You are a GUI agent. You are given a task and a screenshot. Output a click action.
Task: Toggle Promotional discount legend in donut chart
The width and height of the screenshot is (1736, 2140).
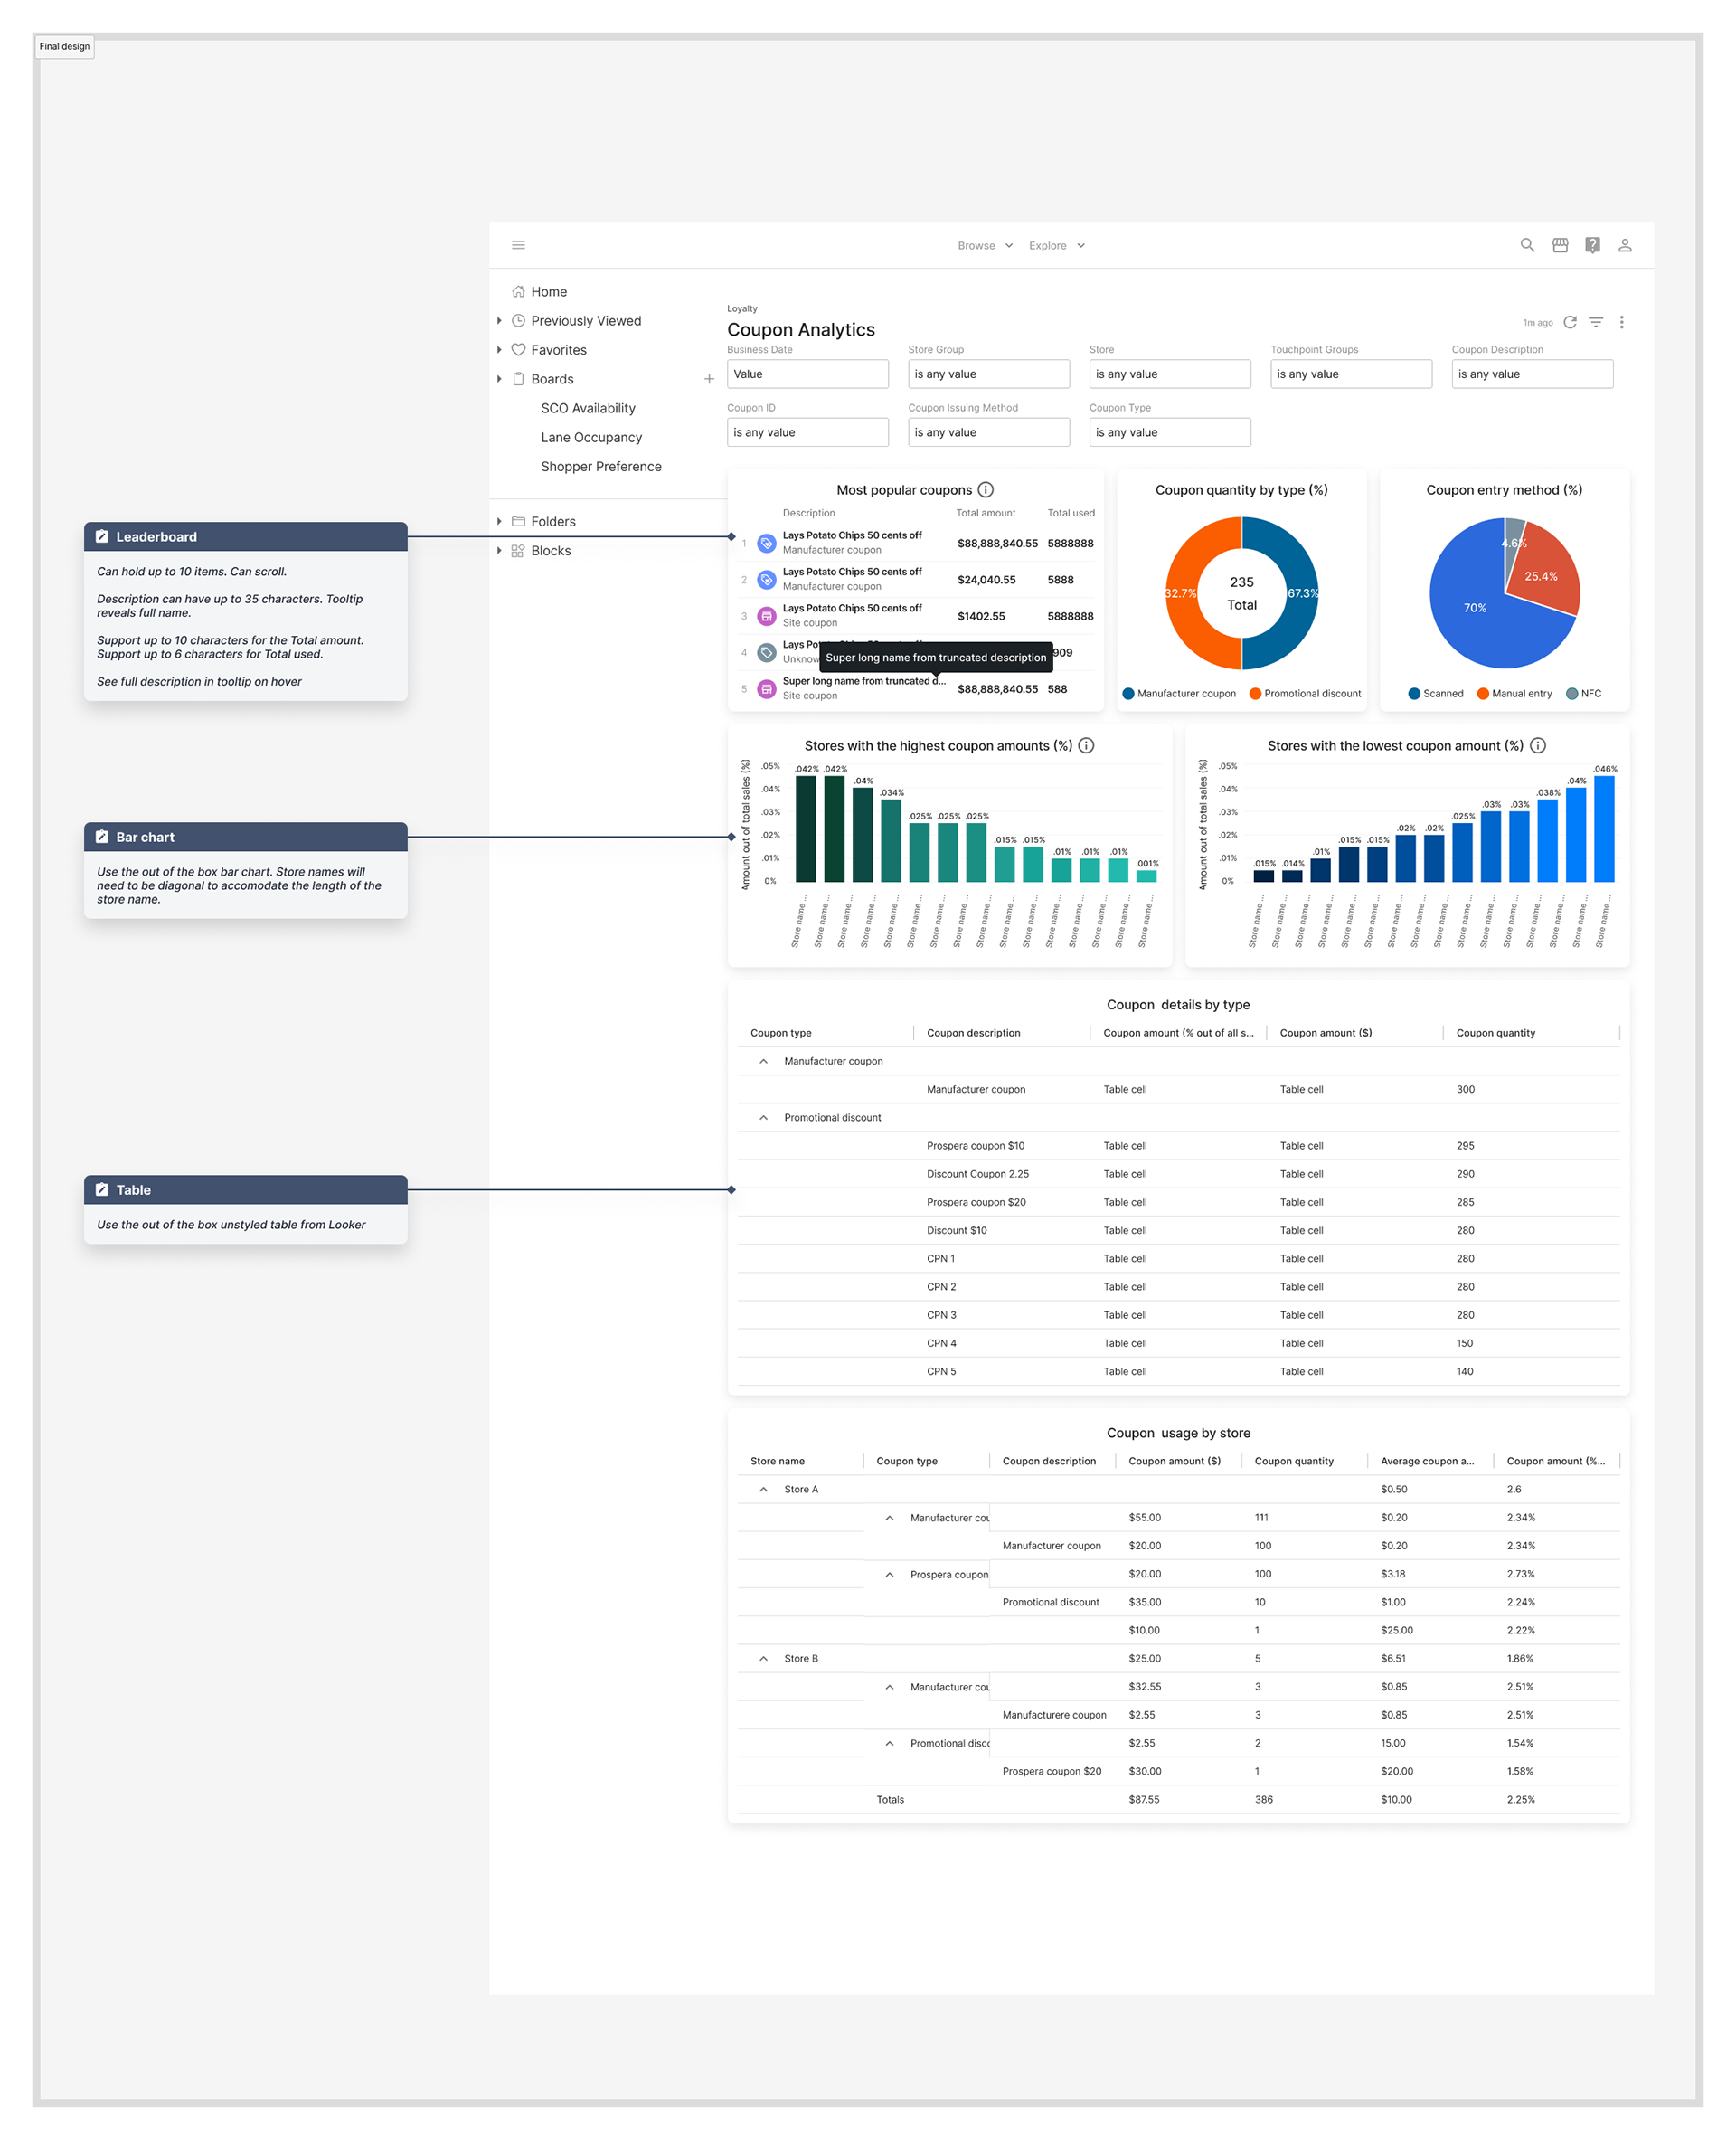pos(1304,694)
